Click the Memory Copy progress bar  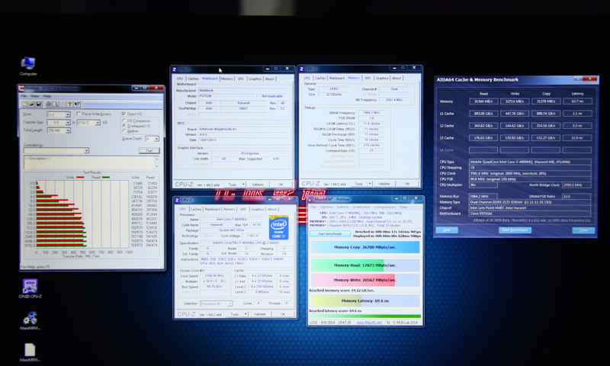(x=365, y=247)
